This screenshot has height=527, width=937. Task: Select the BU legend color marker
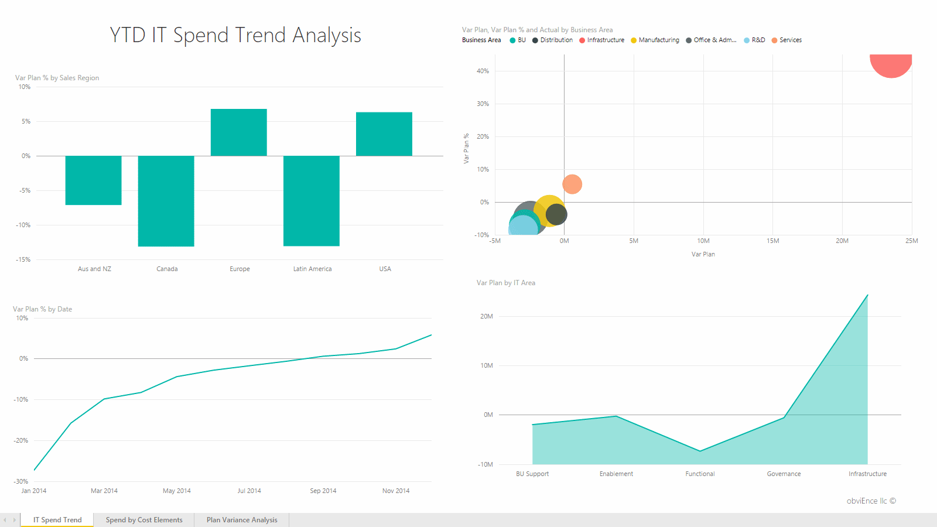coord(512,40)
